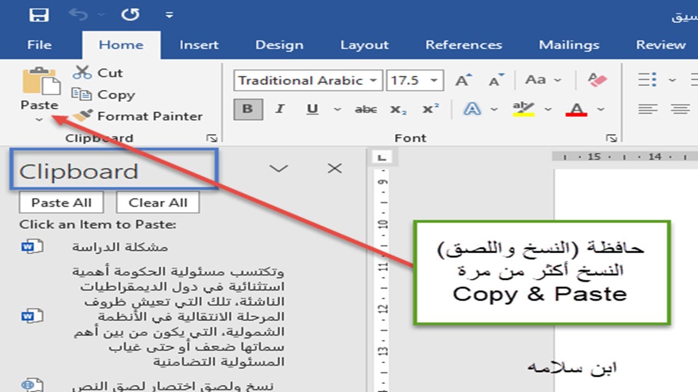
Task: Click the tab selector box at the ruler corner
Action: pos(382,158)
